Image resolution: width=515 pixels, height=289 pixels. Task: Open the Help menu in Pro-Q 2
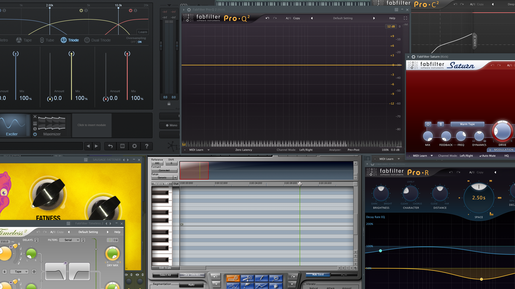pyautogui.click(x=392, y=18)
